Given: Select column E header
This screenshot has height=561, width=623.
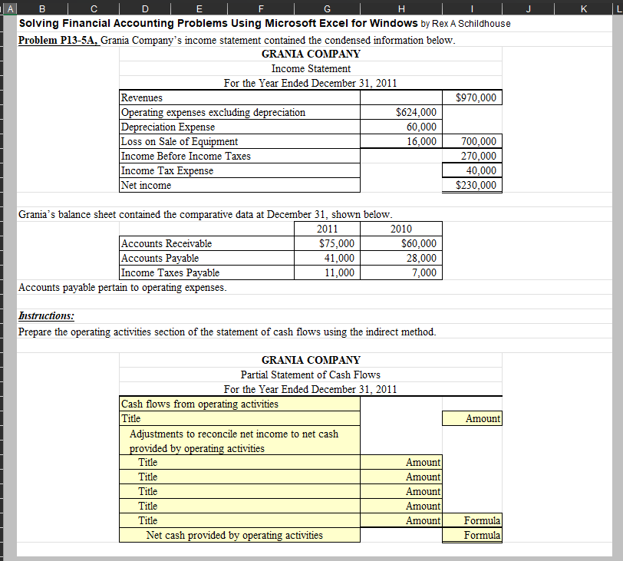Looking at the screenshot, I should (198, 8).
